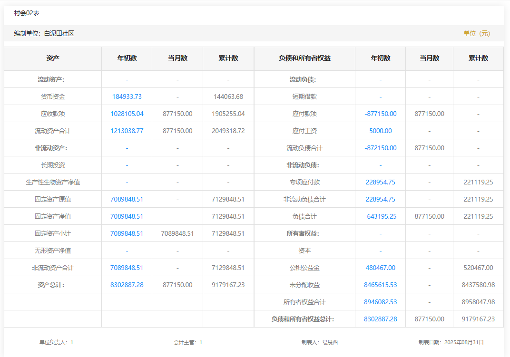Click the 流动负债合计 link -872150.00
Screen dimensions: 510x357
point(380,148)
